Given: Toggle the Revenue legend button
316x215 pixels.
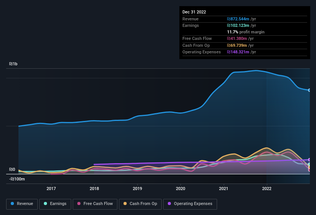Looking at the screenshot, I should [22, 204].
